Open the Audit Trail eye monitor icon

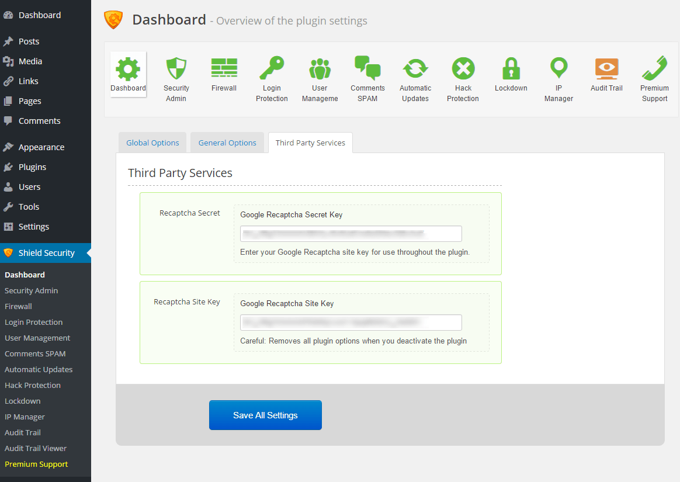click(607, 68)
